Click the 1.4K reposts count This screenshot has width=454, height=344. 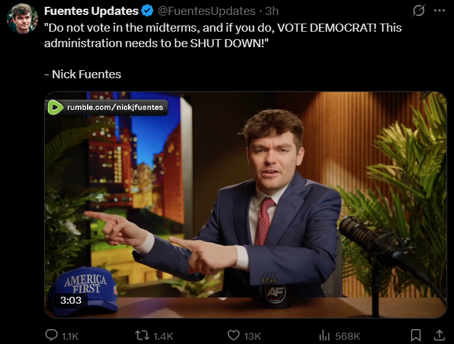[x=163, y=336]
